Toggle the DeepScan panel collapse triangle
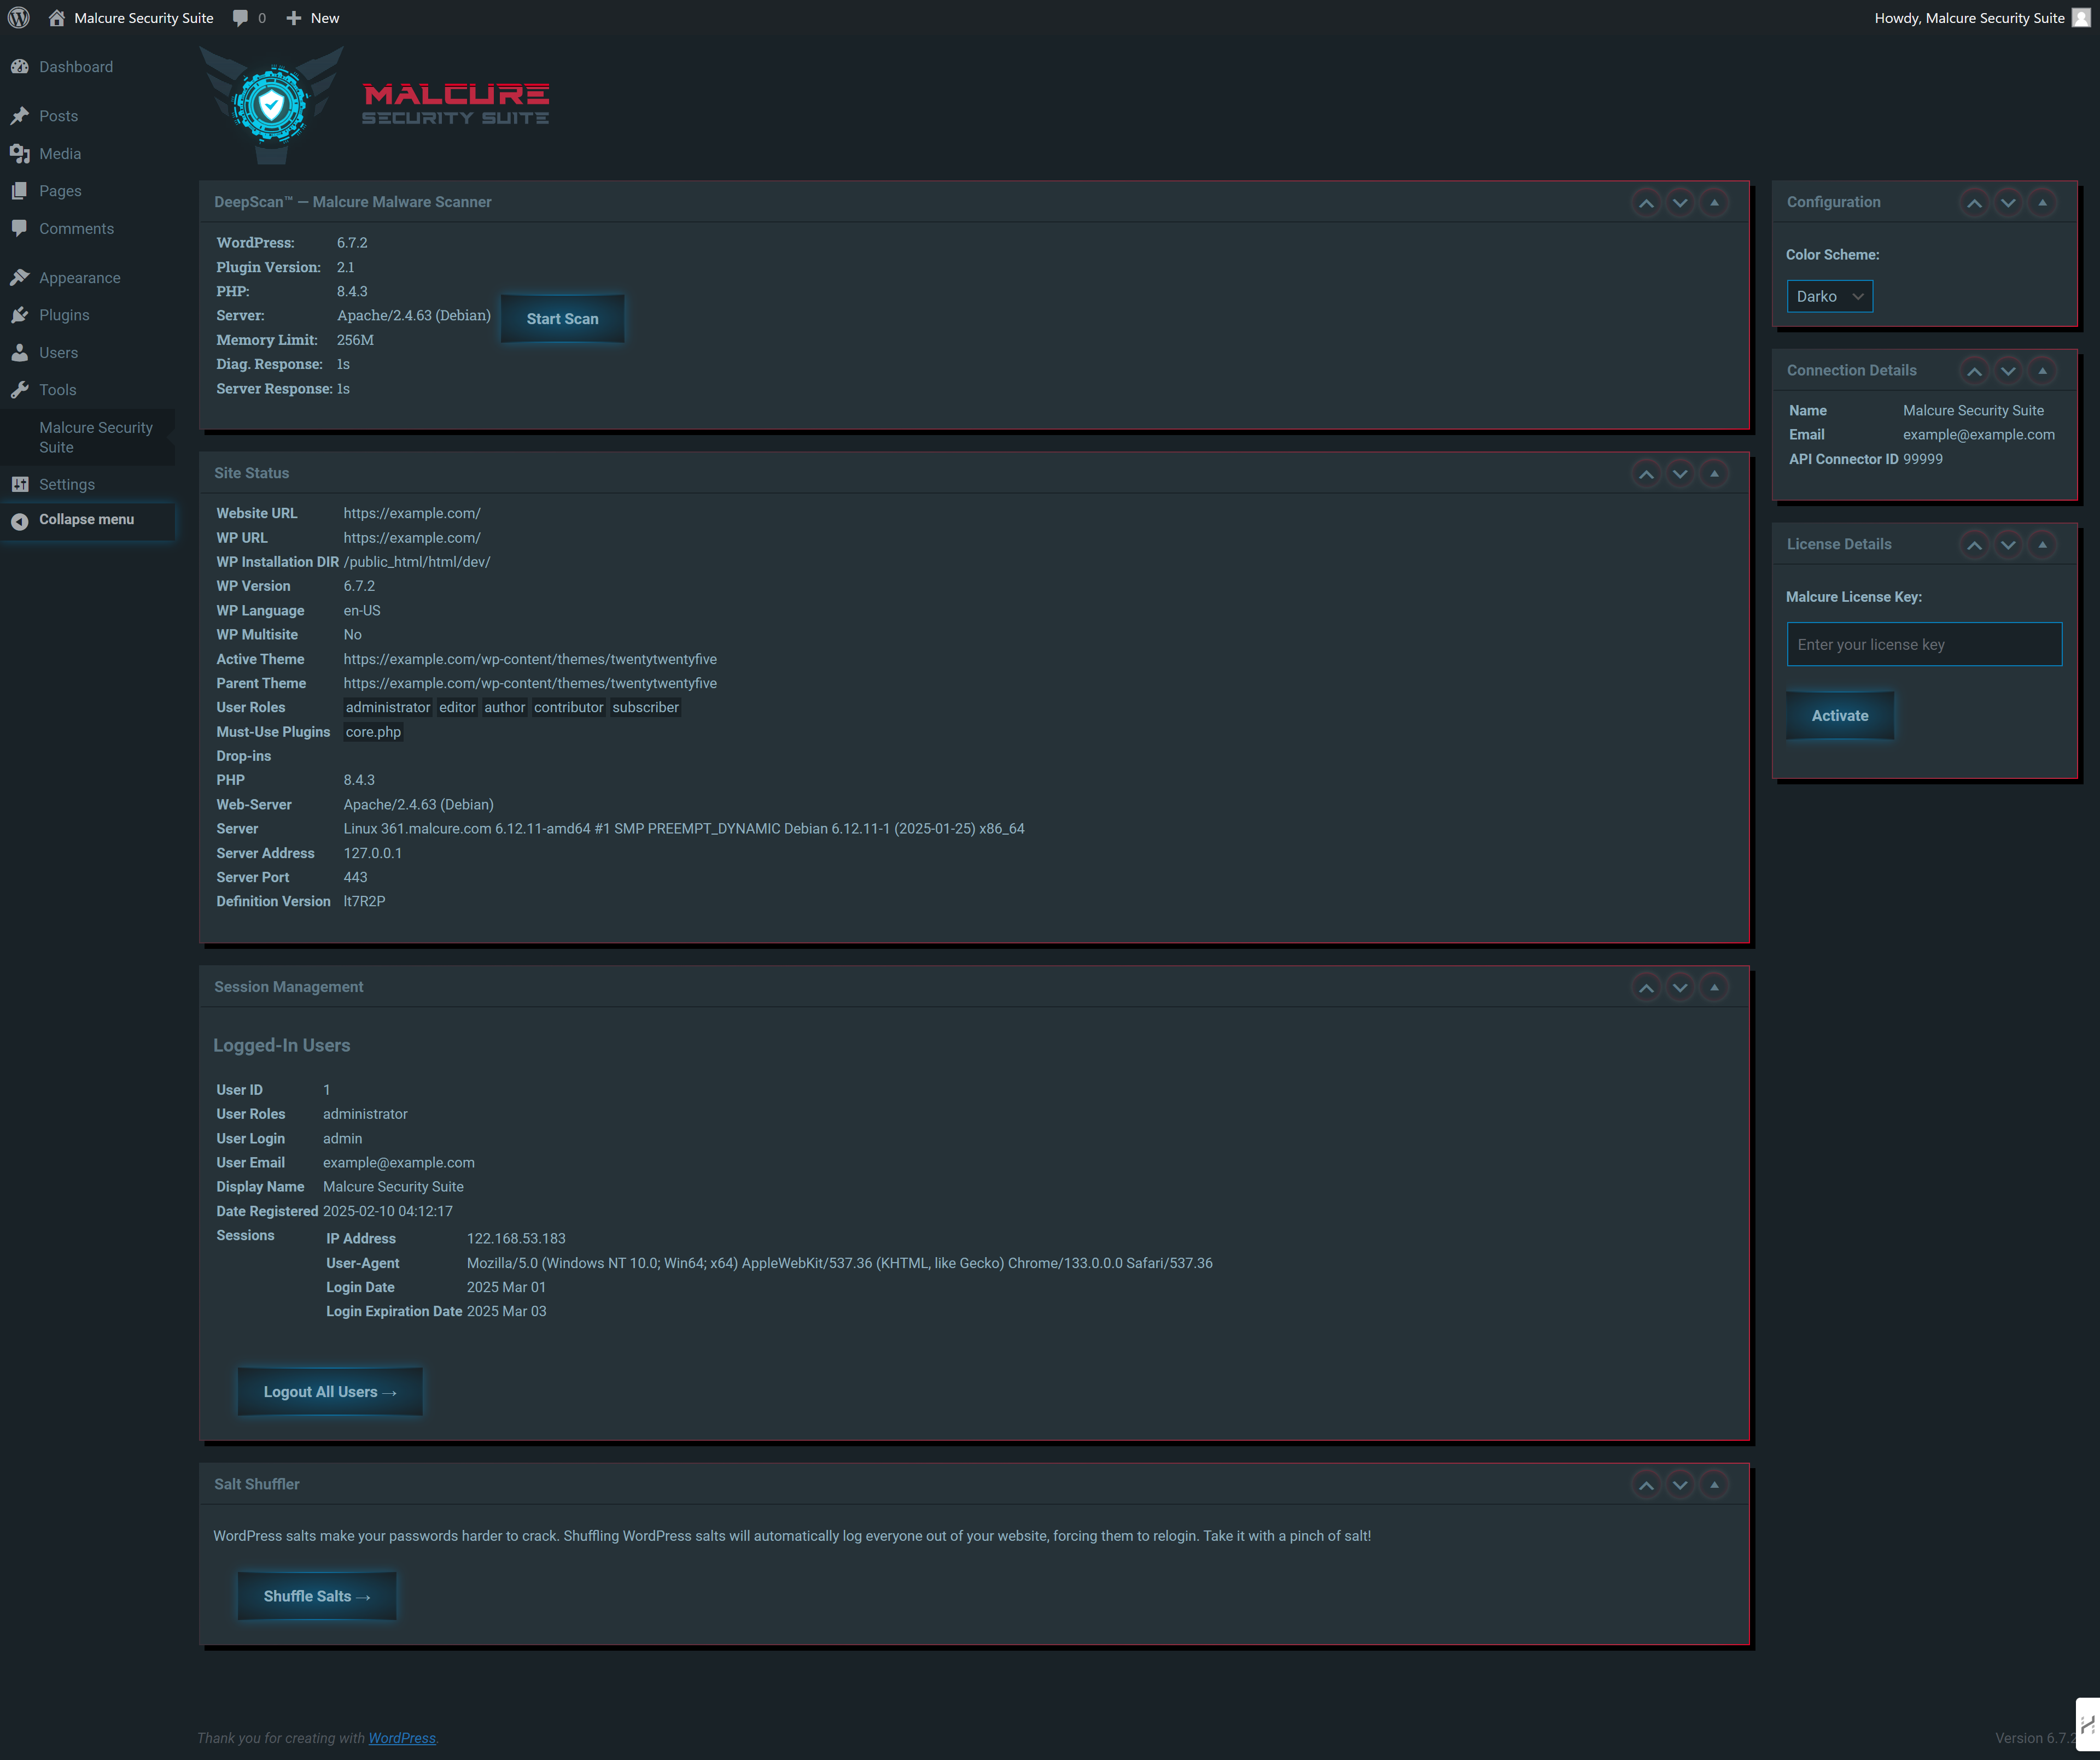This screenshot has width=2100, height=1760. 1714,203
